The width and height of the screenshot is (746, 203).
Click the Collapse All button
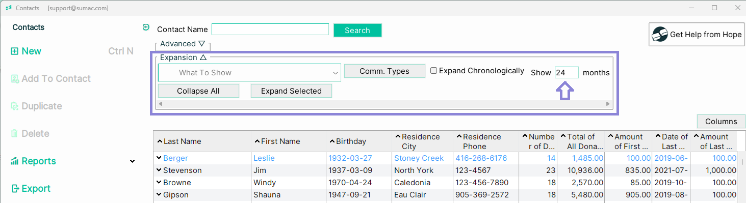198,91
